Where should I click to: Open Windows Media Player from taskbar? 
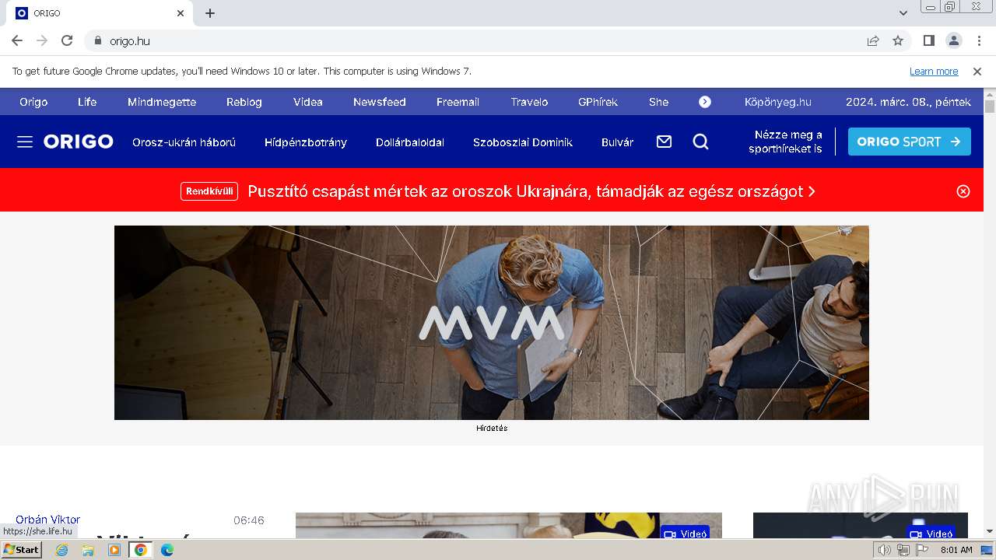114,550
